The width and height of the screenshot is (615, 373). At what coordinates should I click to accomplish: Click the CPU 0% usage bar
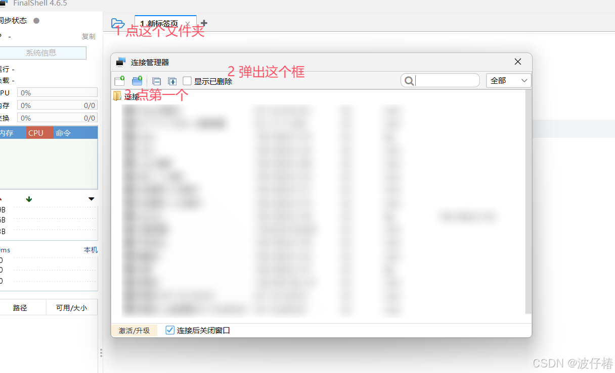coord(57,93)
